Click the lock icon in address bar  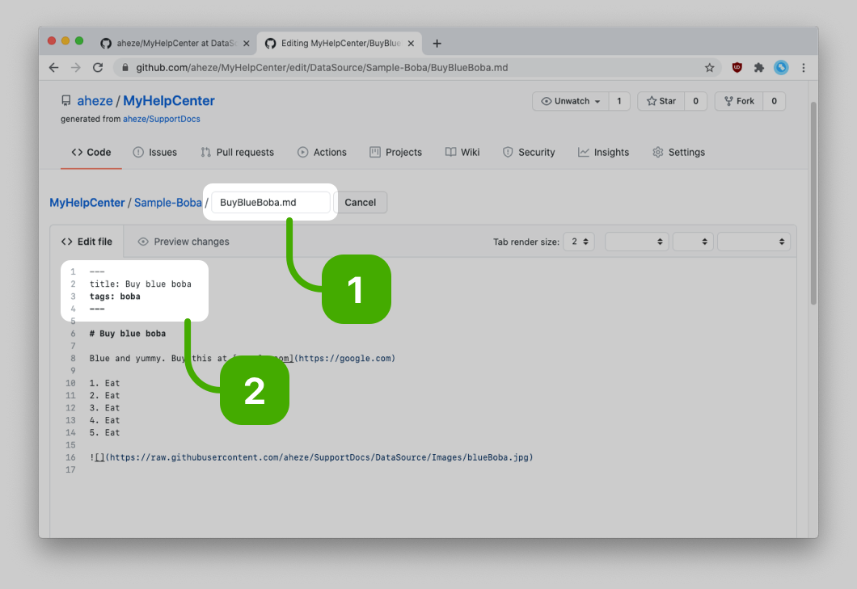coord(125,68)
